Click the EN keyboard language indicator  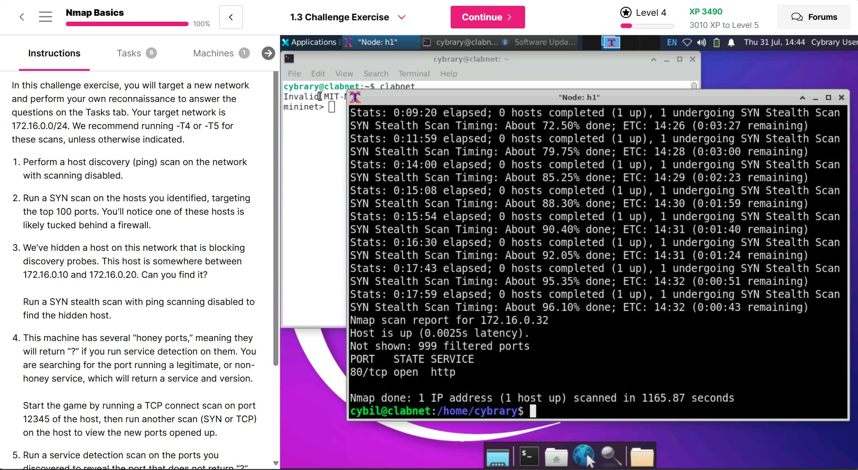pyautogui.click(x=672, y=42)
